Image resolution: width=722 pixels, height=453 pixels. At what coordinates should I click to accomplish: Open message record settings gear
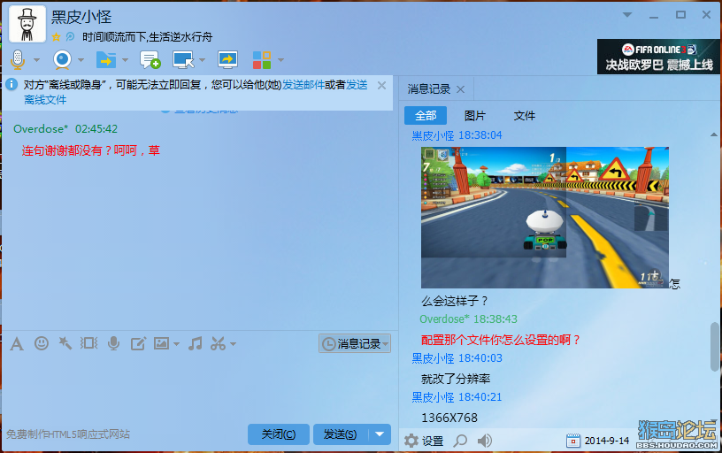click(x=411, y=441)
